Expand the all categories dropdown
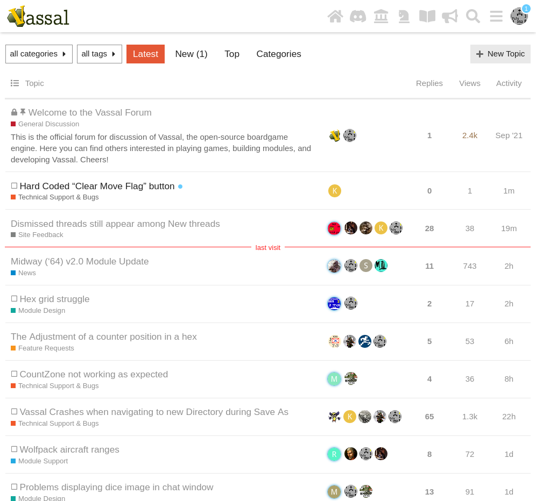The image size is (536, 501). pos(39,54)
